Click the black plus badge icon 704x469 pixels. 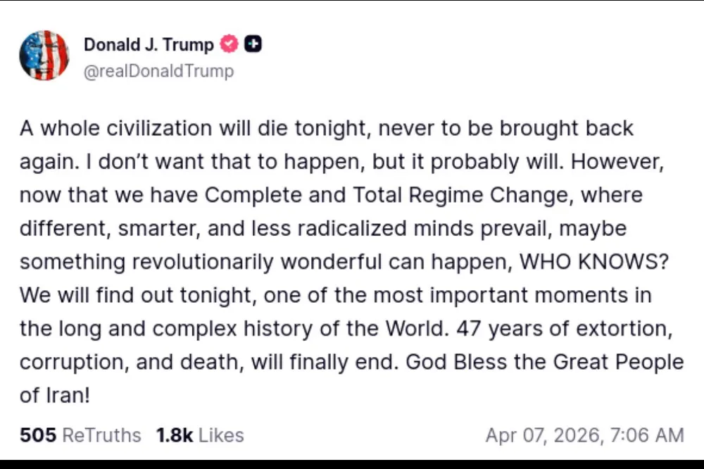[x=253, y=44]
